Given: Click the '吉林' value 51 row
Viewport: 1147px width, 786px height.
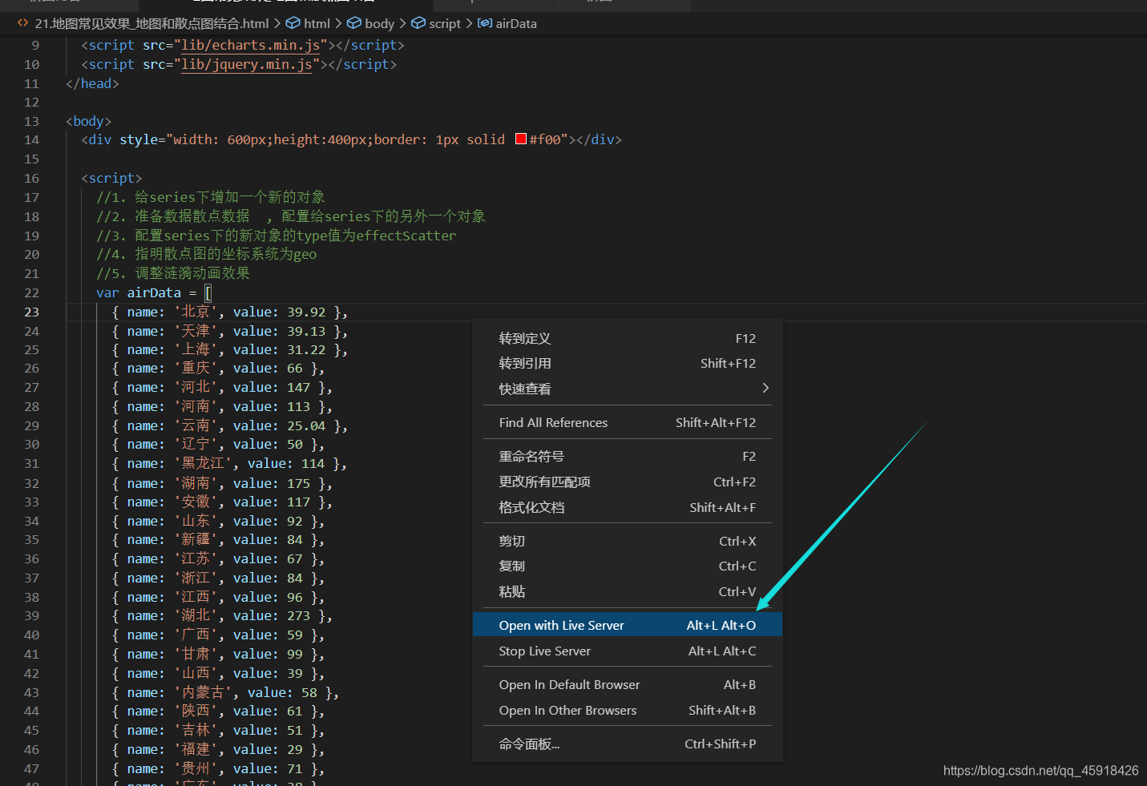Looking at the screenshot, I should click(x=218, y=730).
